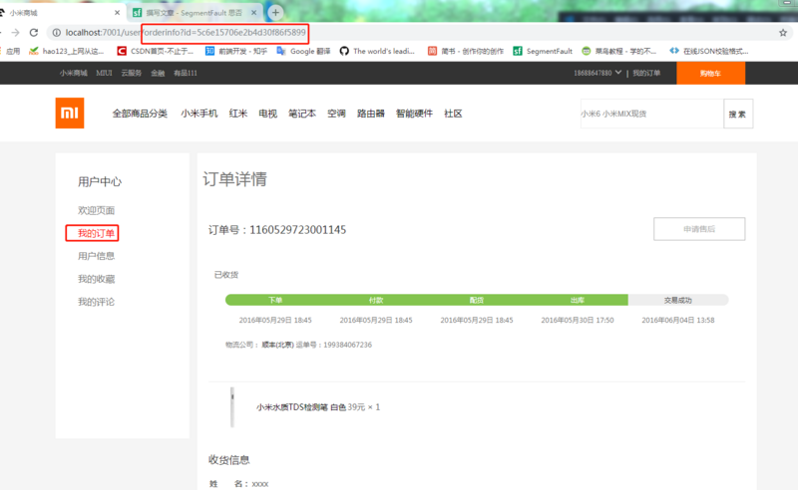Open 小米商城 link in top bar
798x490 pixels.
[x=73, y=73]
